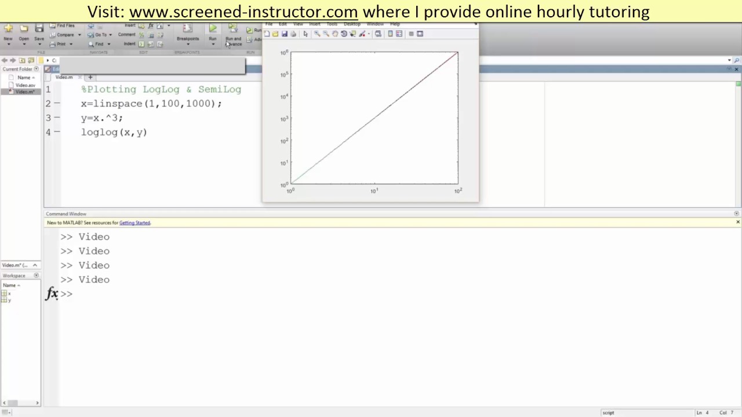Expand the Compare dropdown arrow
The height and width of the screenshot is (417, 742).
79,35
